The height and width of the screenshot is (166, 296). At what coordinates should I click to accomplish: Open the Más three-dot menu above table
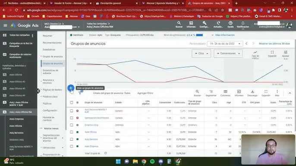point(277,93)
